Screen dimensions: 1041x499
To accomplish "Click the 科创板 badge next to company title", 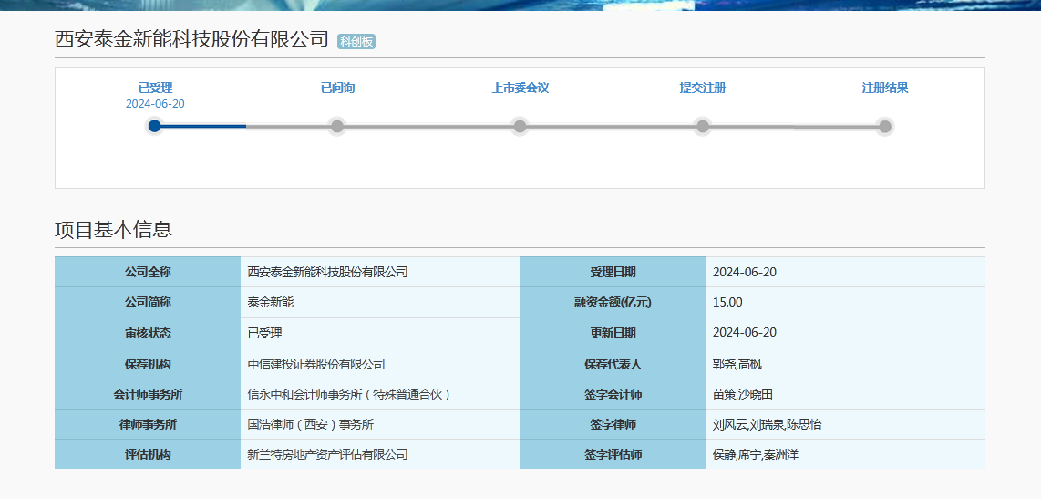I will [356, 41].
